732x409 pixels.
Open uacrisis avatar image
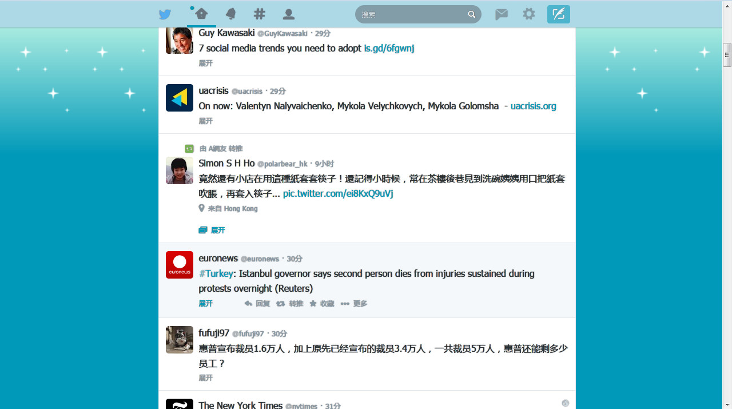(180, 98)
